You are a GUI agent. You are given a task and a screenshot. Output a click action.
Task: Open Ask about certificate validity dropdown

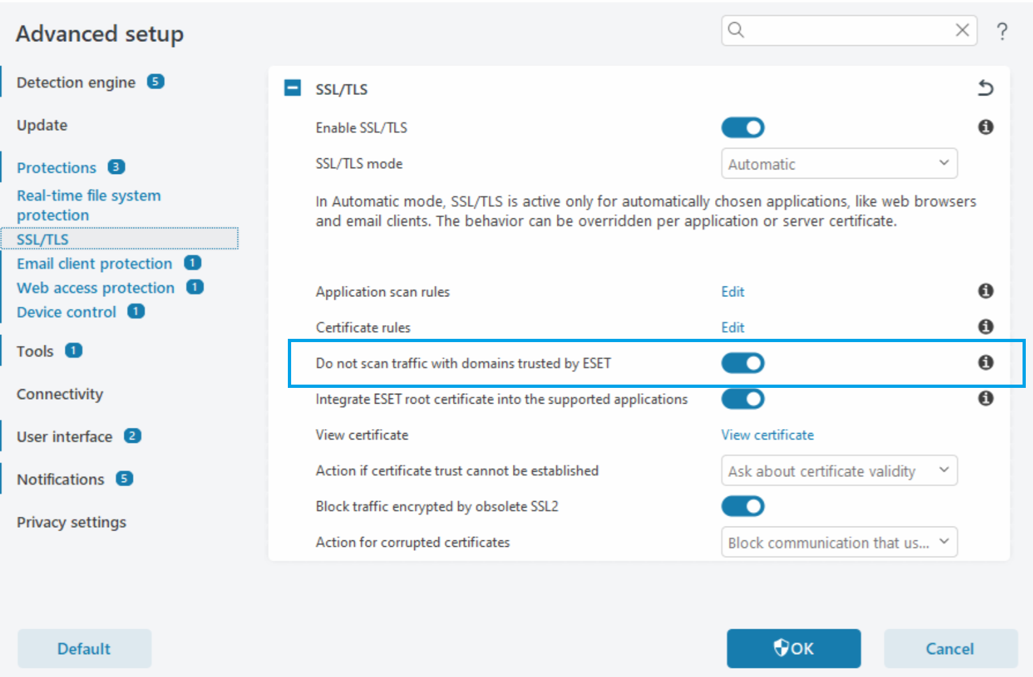[x=839, y=471]
